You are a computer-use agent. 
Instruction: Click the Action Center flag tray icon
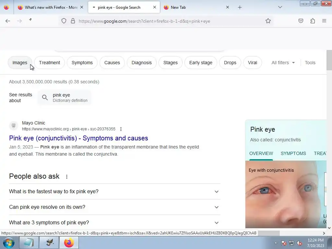tap(284, 243)
